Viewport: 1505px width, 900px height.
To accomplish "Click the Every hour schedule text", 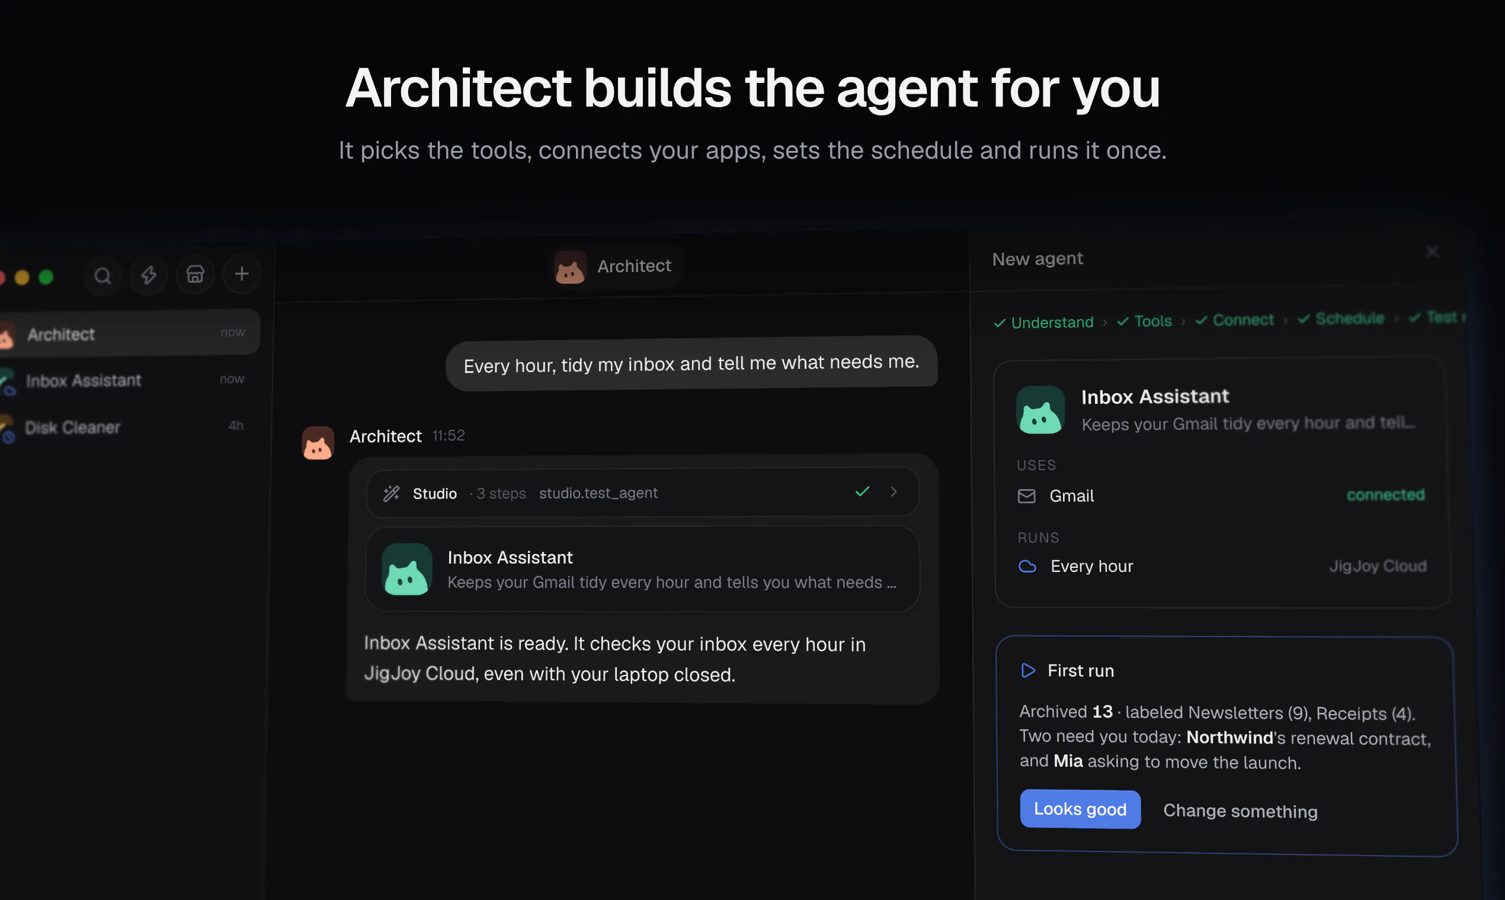I will point(1092,566).
